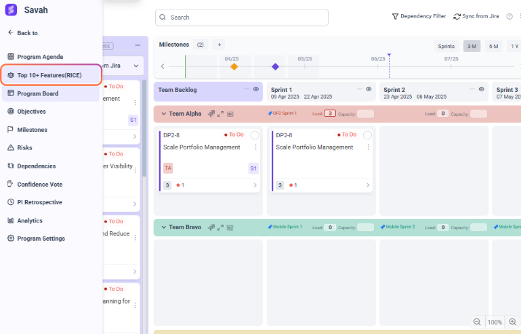
Task: Click expand arrows icon in Team Bravo row
Action: tap(221, 227)
